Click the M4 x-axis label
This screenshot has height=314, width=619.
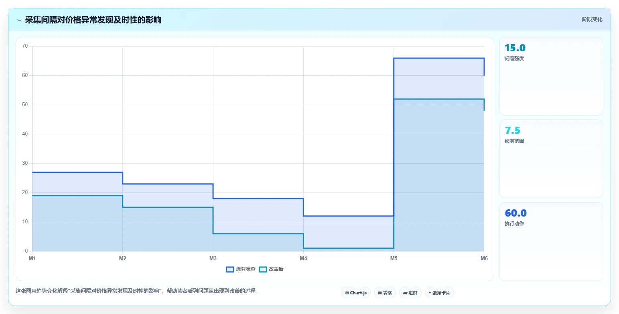303,258
